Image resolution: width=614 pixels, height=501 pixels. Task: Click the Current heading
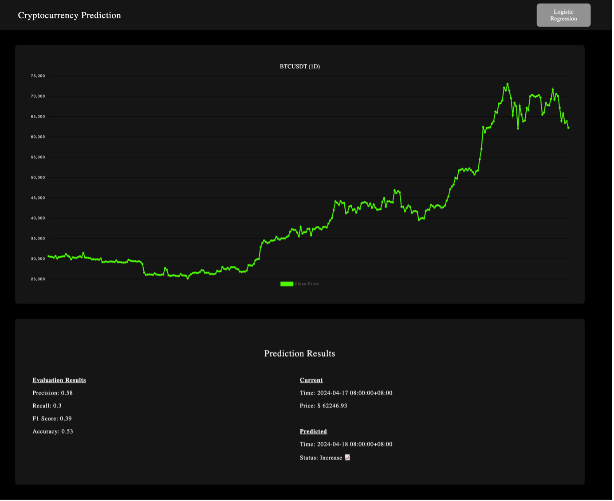(312, 381)
